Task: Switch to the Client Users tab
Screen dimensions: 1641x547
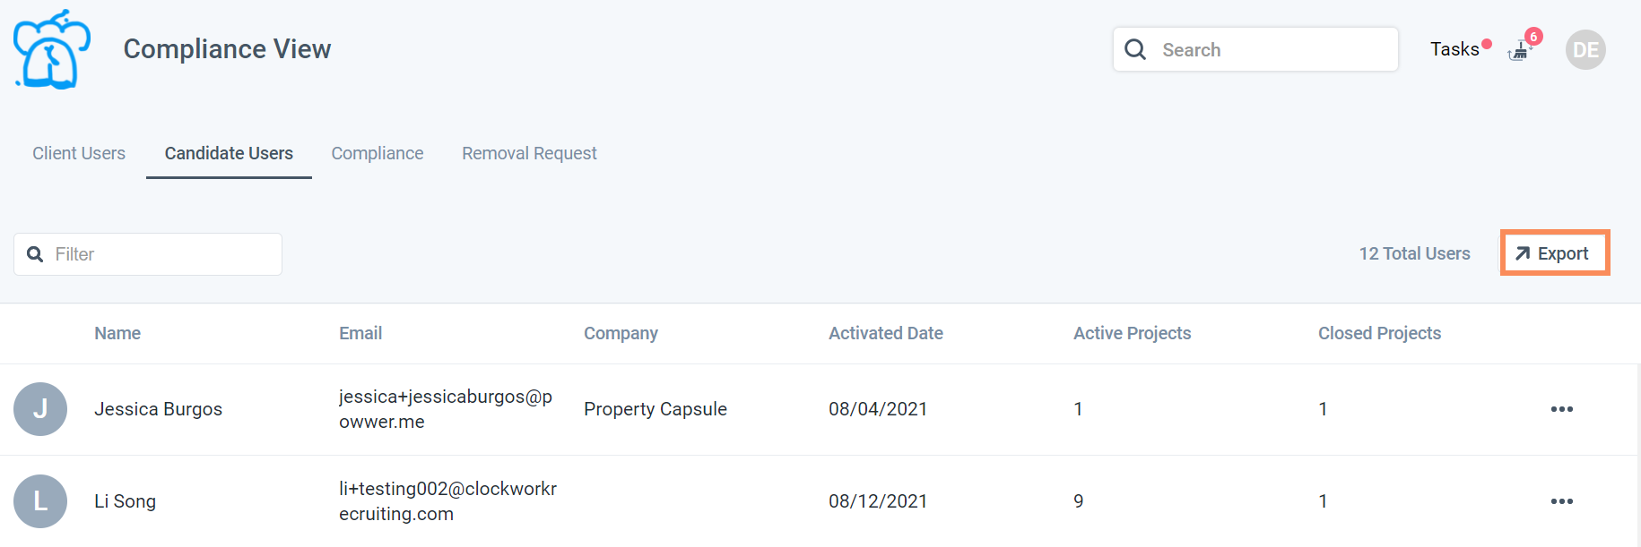Action: click(x=79, y=153)
